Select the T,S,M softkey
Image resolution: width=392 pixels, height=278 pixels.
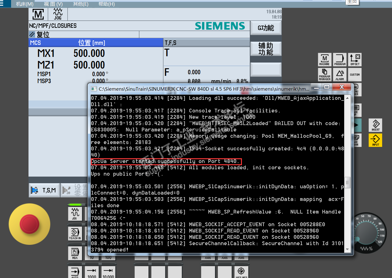(44, 190)
